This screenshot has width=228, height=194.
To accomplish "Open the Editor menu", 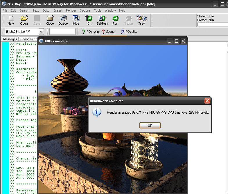I will 46,10.
